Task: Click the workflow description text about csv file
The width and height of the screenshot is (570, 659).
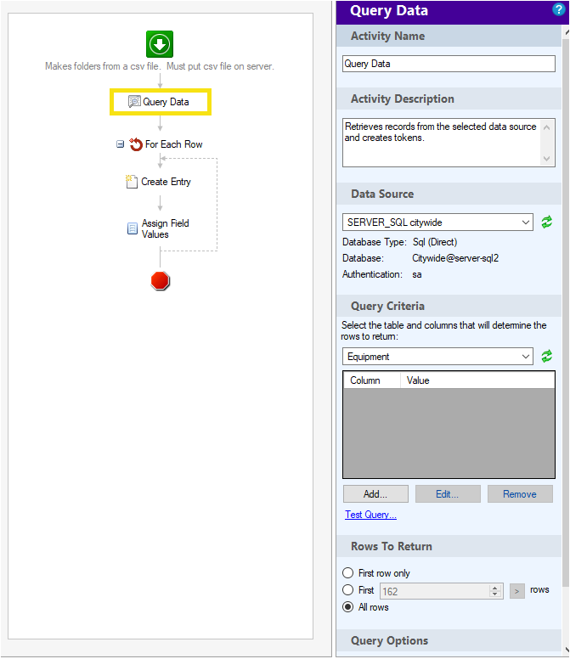Action: pyautogui.click(x=160, y=66)
